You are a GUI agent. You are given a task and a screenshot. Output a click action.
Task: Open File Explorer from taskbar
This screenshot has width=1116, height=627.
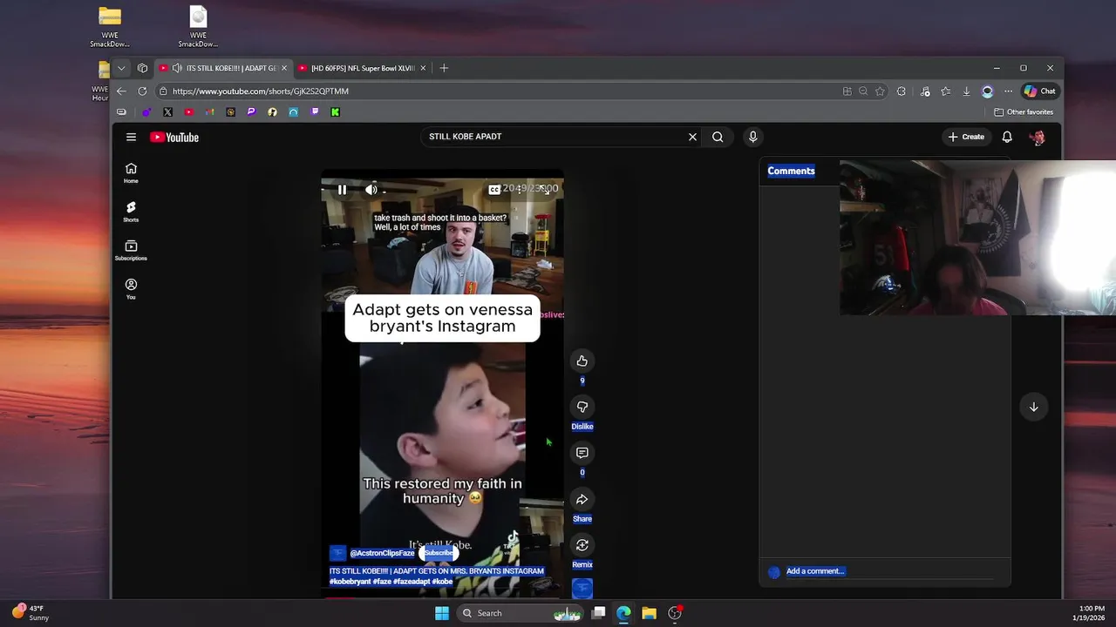click(649, 613)
